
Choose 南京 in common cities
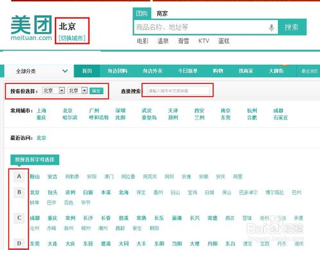226,110
